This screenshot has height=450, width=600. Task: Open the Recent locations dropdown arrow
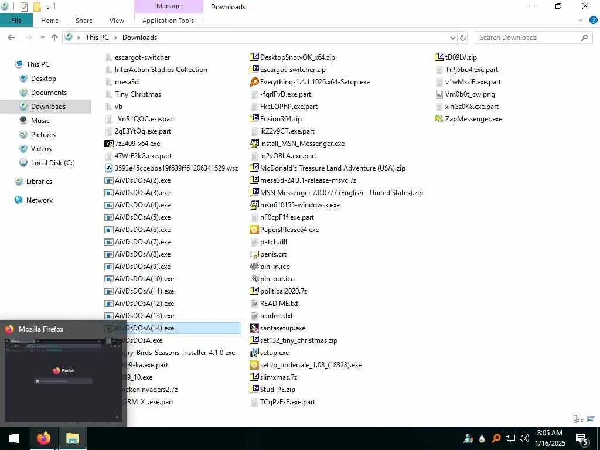tap(42, 37)
